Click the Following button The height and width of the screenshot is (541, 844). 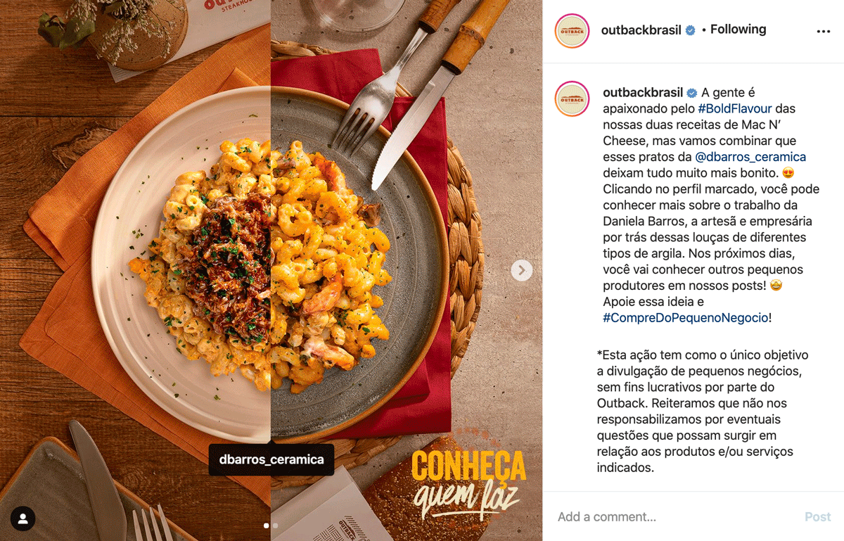[738, 30]
